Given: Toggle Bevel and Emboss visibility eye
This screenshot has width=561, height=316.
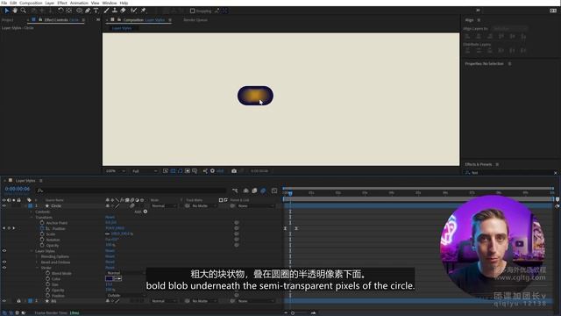Looking at the screenshot, I should (x=4, y=262).
